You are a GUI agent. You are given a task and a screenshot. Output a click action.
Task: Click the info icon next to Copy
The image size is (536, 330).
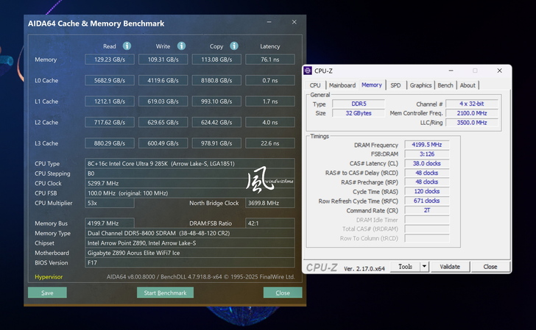point(234,46)
